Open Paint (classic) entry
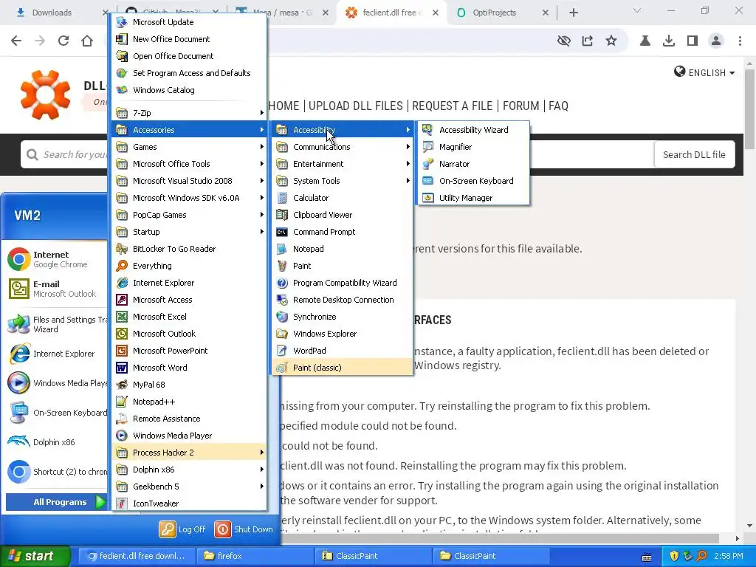 [x=342, y=368]
